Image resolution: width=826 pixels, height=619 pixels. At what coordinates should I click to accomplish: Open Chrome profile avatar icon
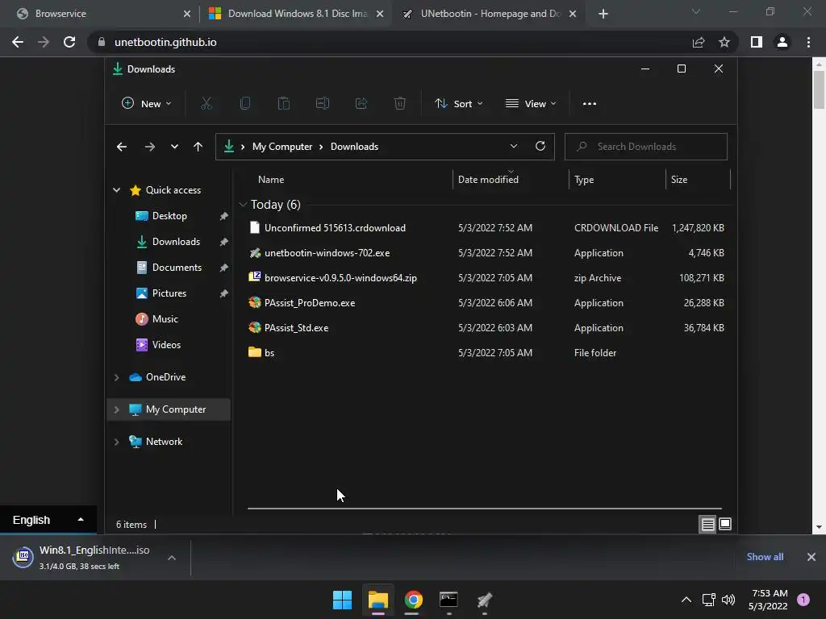(x=782, y=42)
